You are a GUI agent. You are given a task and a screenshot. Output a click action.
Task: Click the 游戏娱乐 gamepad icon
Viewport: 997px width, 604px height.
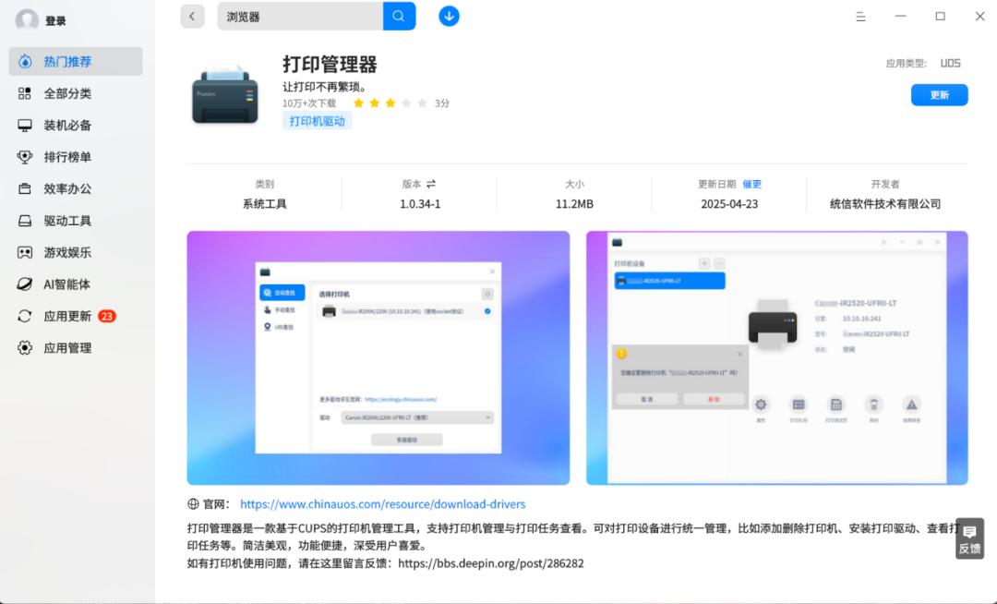[x=25, y=252]
